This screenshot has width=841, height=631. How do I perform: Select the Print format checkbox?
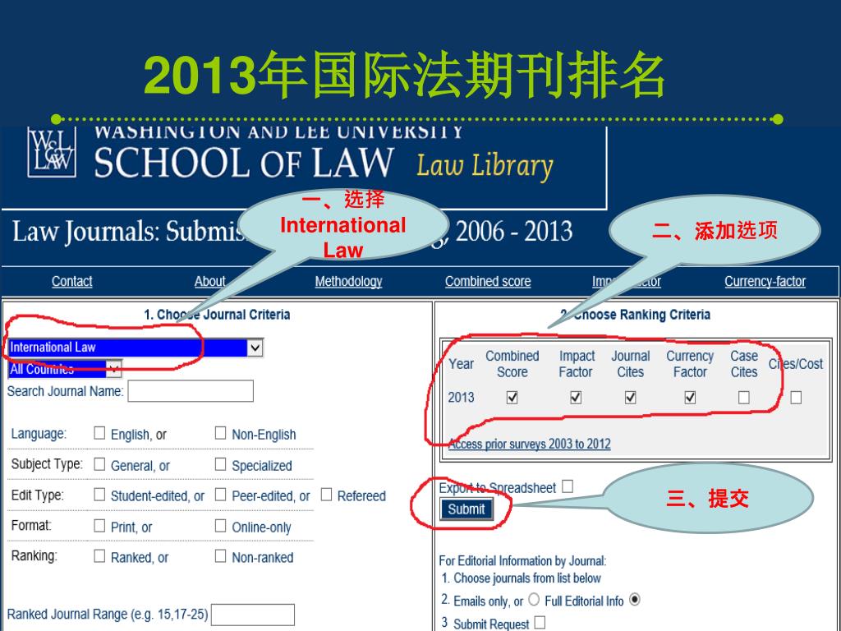click(x=99, y=525)
